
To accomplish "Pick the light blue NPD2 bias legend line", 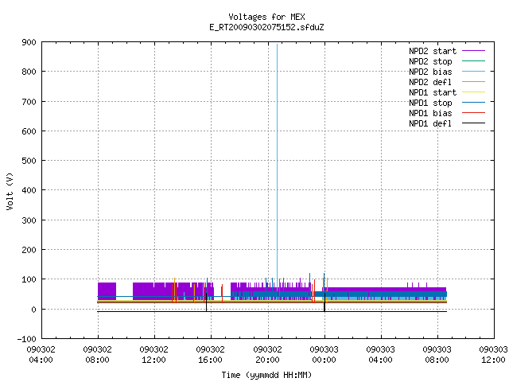I will coord(473,72).
